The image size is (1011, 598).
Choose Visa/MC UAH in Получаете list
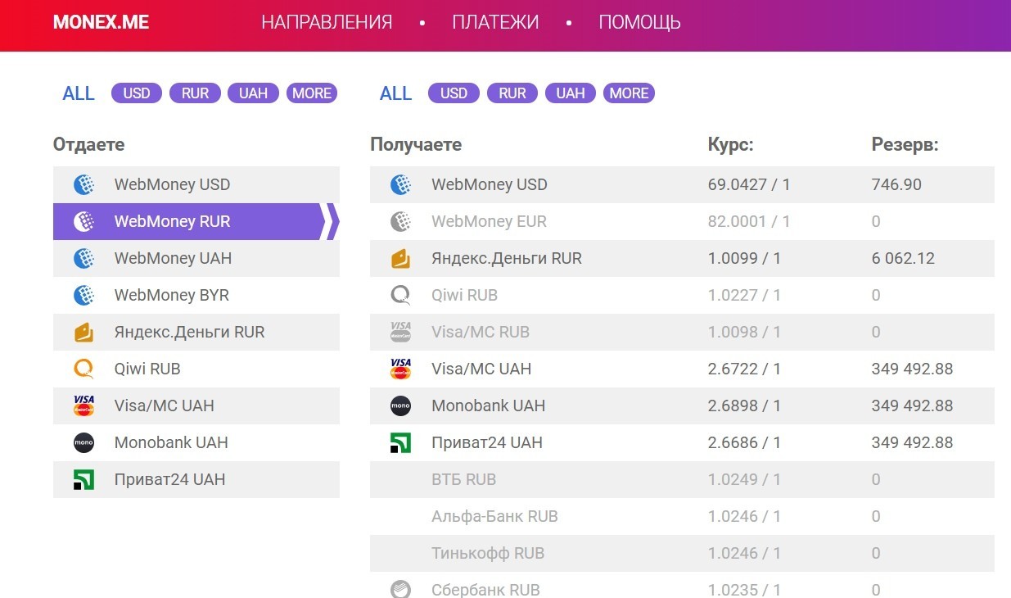click(682, 369)
